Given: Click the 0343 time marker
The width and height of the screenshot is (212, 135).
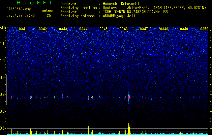Looking at the screenshot, I should (63, 29).
